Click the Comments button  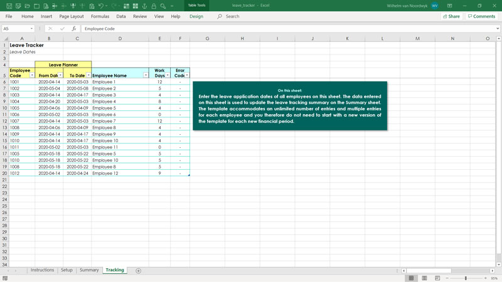[x=481, y=16]
